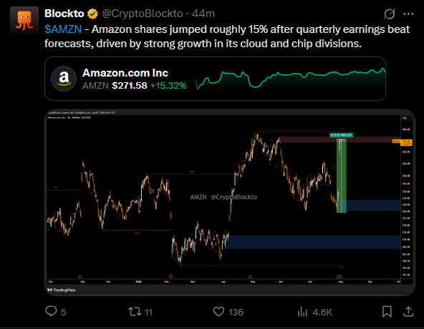Click the TradingView logo on chart

(x=62, y=290)
